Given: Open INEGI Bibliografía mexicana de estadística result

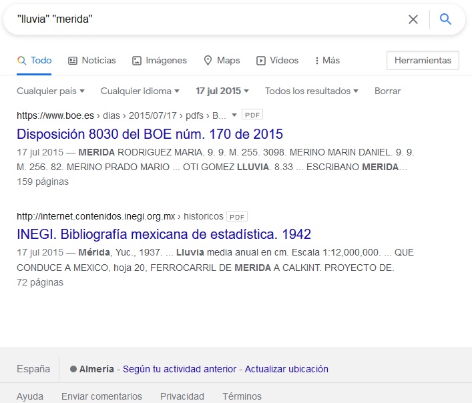Looking at the screenshot, I should [164, 234].
